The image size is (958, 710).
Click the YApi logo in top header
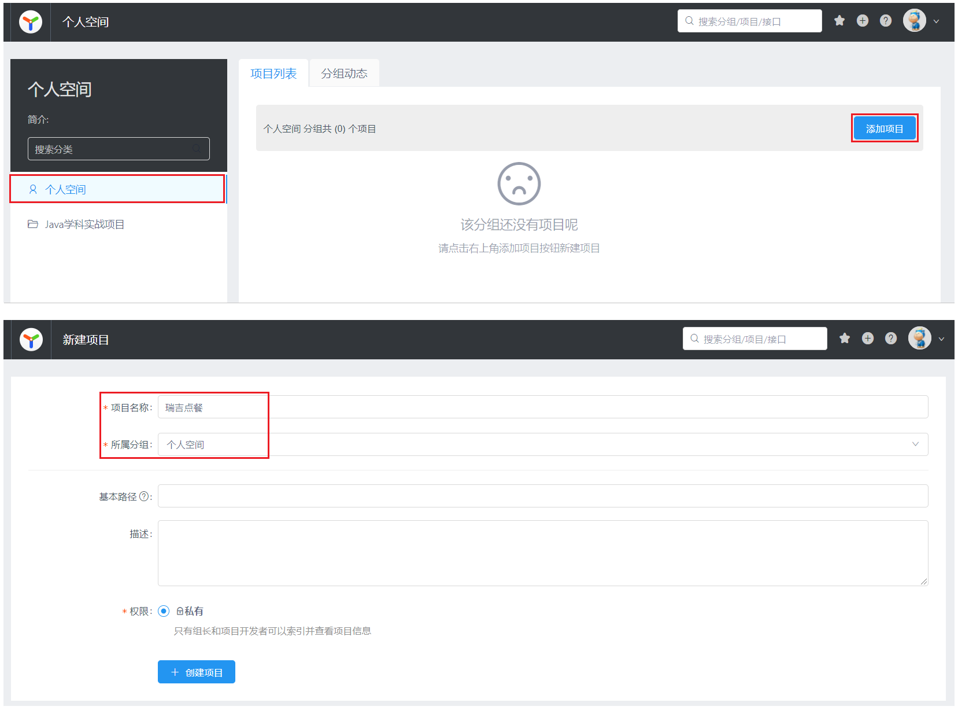[x=31, y=22]
